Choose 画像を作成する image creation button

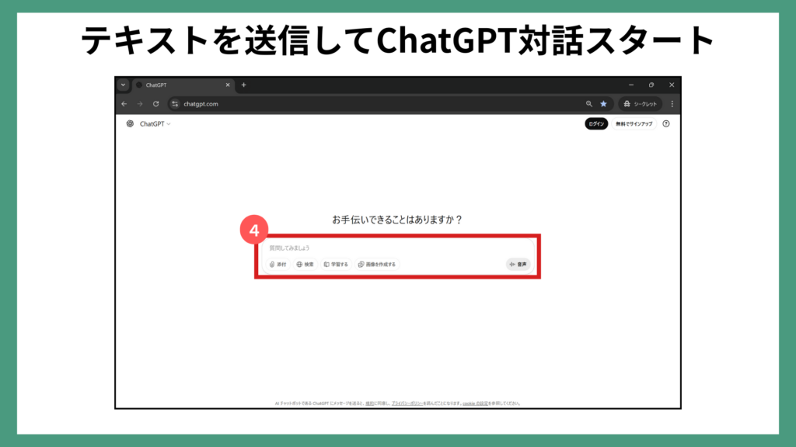377,265
